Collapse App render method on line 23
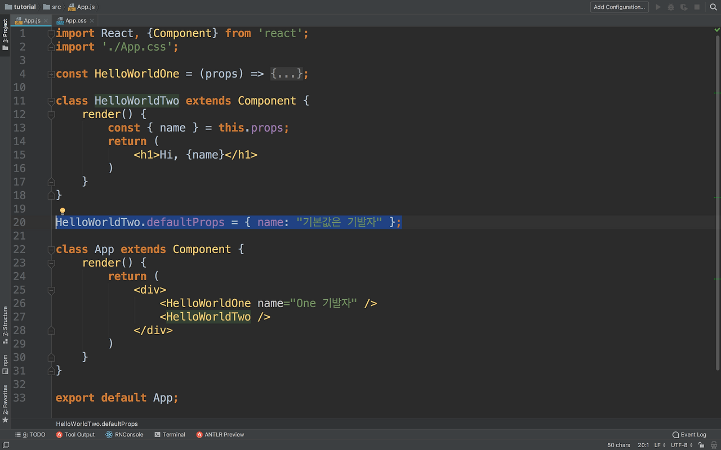This screenshot has width=721, height=450. tap(51, 263)
